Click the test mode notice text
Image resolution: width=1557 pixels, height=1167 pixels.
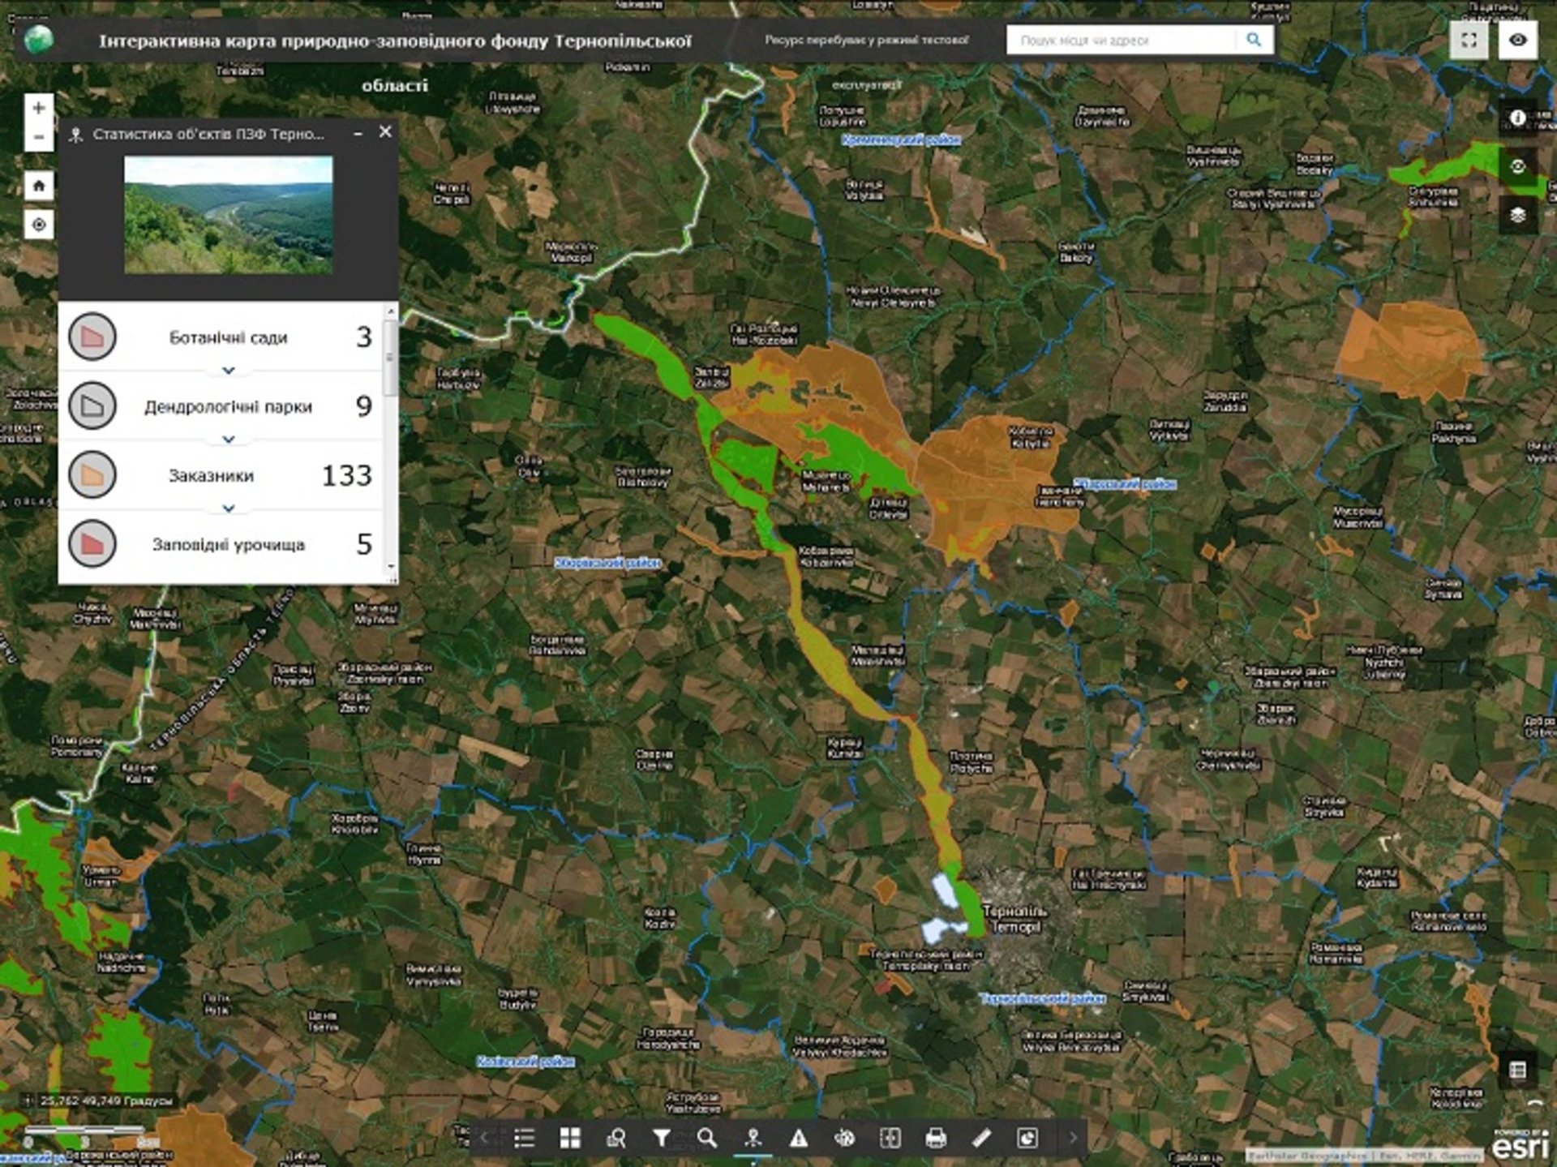click(866, 40)
